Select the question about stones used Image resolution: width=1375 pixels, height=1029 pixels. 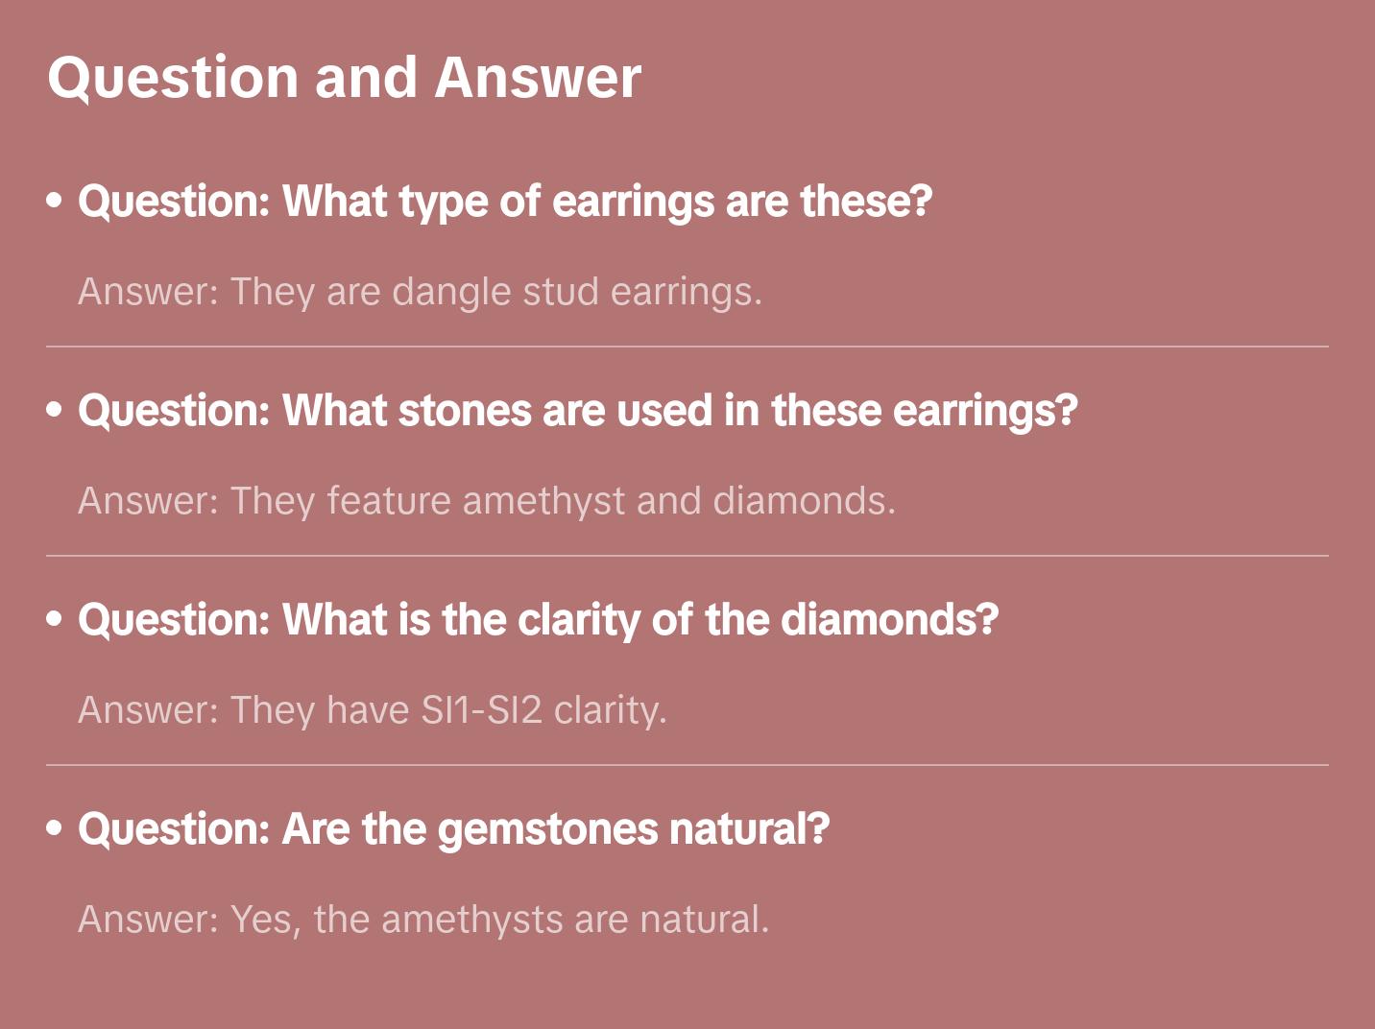point(577,411)
